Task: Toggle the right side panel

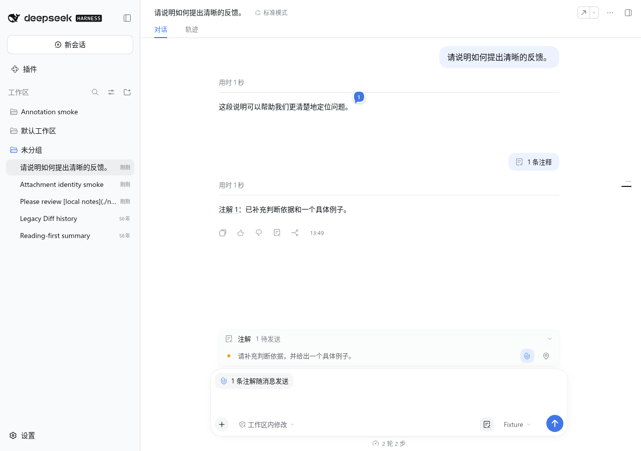Action: [628, 13]
